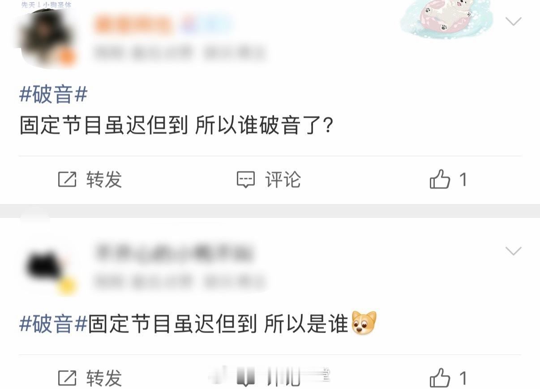Open the #破音# hashtag in the second post

pyautogui.click(x=53, y=324)
